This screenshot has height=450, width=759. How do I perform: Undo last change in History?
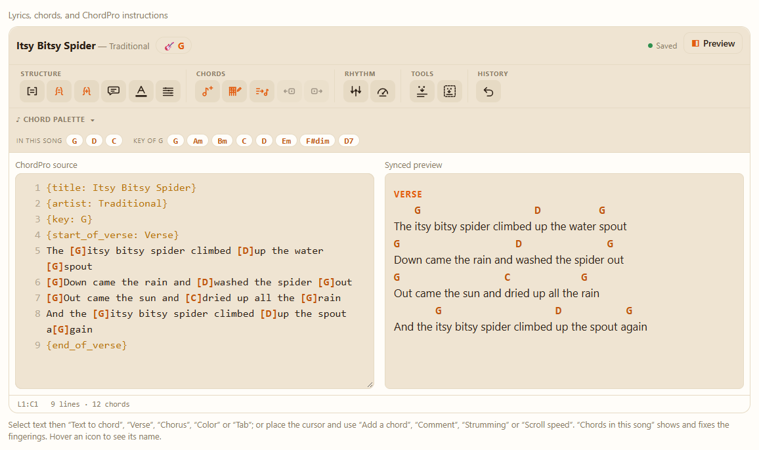[x=488, y=91]
